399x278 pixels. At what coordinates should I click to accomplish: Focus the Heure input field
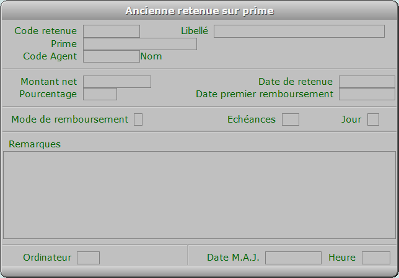click(x=376, y=258)
